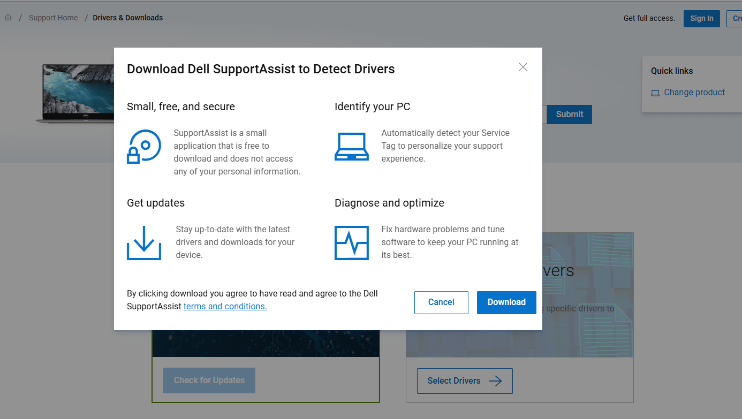Open Support Home breadcrumb link
Image resolution: width=742 pixels, height=419 pixels.
[x=54, y=18]
